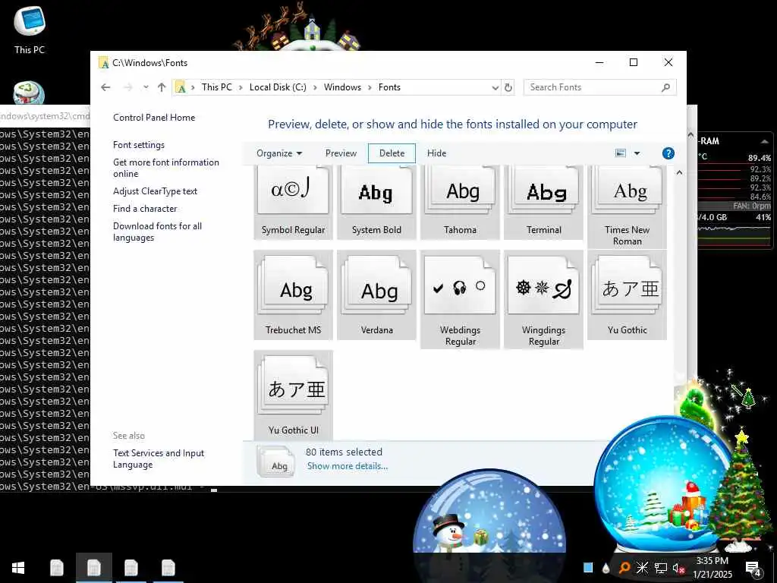777x583 pixels.
Task: Expand the address bar history dropdown
Action: point(495,88)
